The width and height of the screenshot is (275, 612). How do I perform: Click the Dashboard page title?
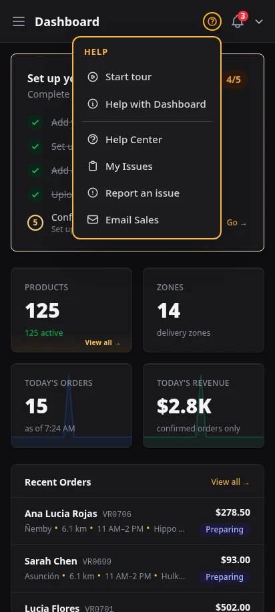click(67, 21)
